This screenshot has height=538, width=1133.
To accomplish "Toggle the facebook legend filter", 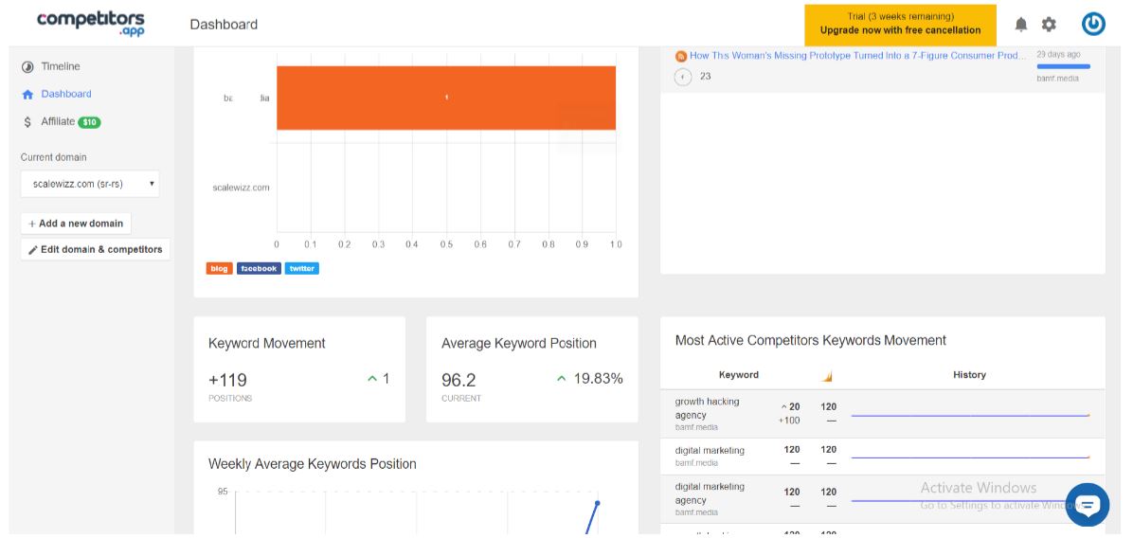I will tap(259, 269).
